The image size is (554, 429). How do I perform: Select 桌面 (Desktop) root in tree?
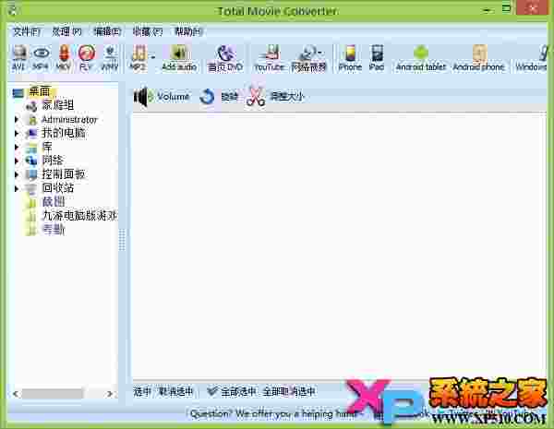[39, 91]
